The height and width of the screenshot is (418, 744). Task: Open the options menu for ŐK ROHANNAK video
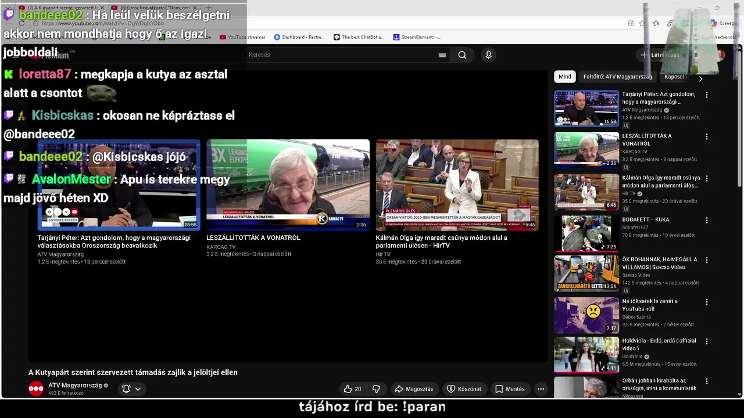[707, 260]
